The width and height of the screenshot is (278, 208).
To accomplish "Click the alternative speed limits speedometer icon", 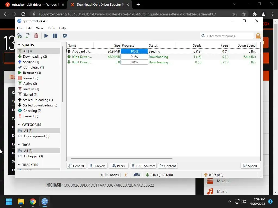I will click(x=137, y=175).
